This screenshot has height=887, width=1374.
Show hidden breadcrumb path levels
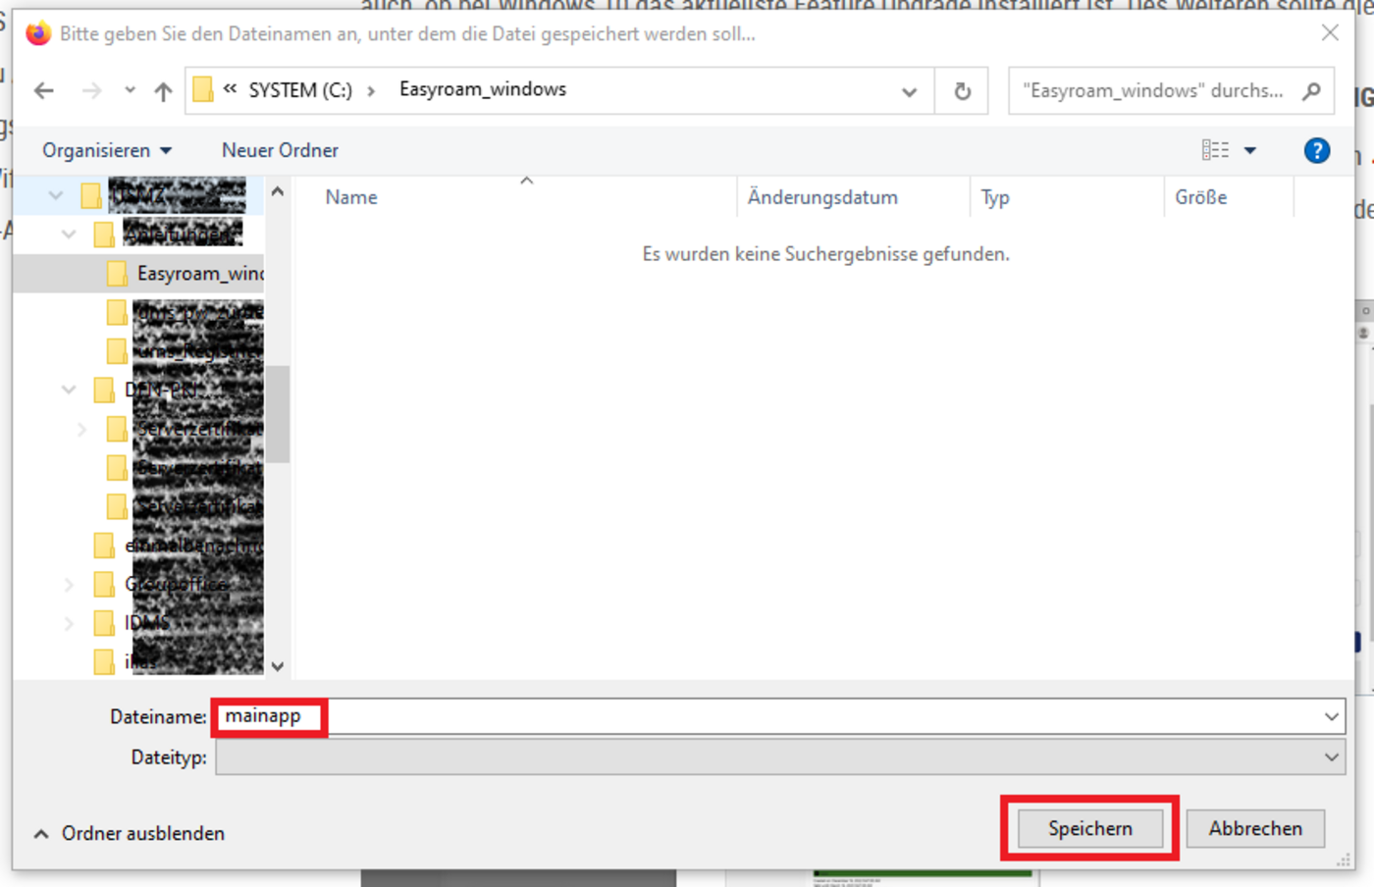pos(230,89)
